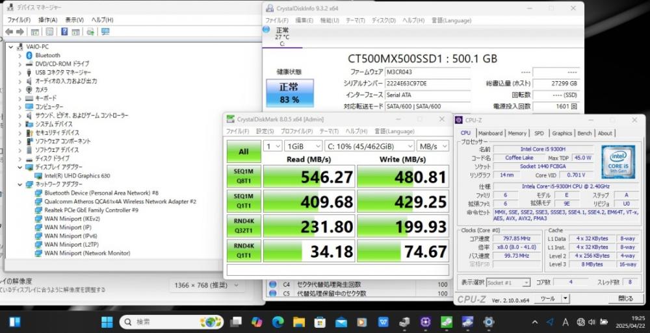Open the 1366 × 768 resolution dropdown
650x333 pixels.
point(207,285)
